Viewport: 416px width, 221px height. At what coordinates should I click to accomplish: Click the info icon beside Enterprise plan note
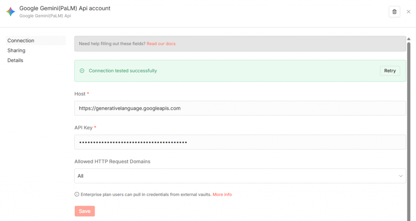click(77, 194)
